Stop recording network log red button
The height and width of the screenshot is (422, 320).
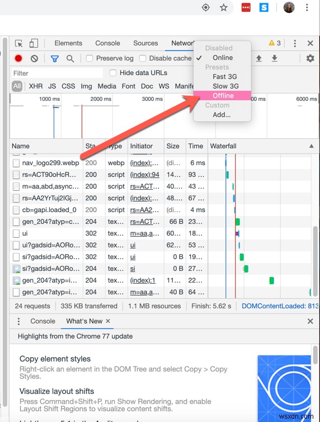(18, 58)
